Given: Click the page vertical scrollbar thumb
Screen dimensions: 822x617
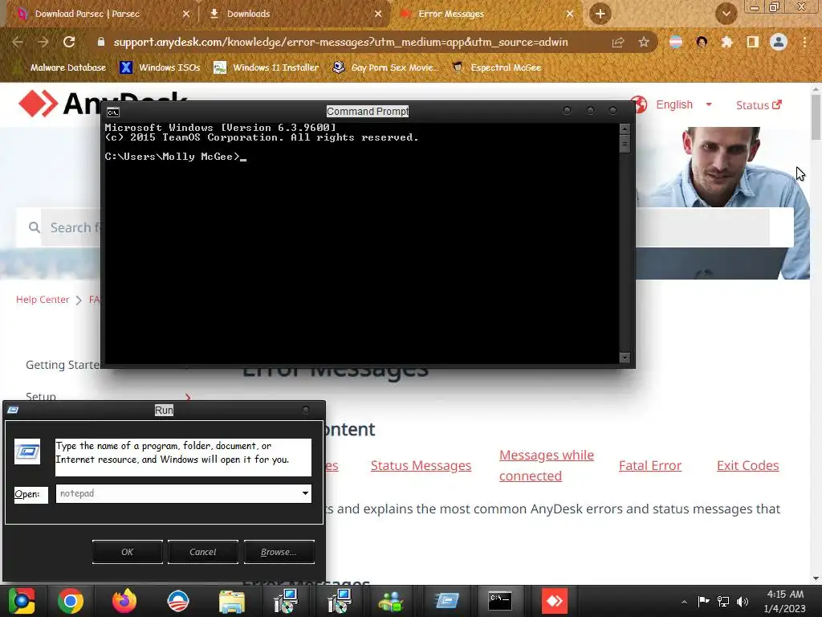Looking at the screenshot, I should tap(816, 116).
